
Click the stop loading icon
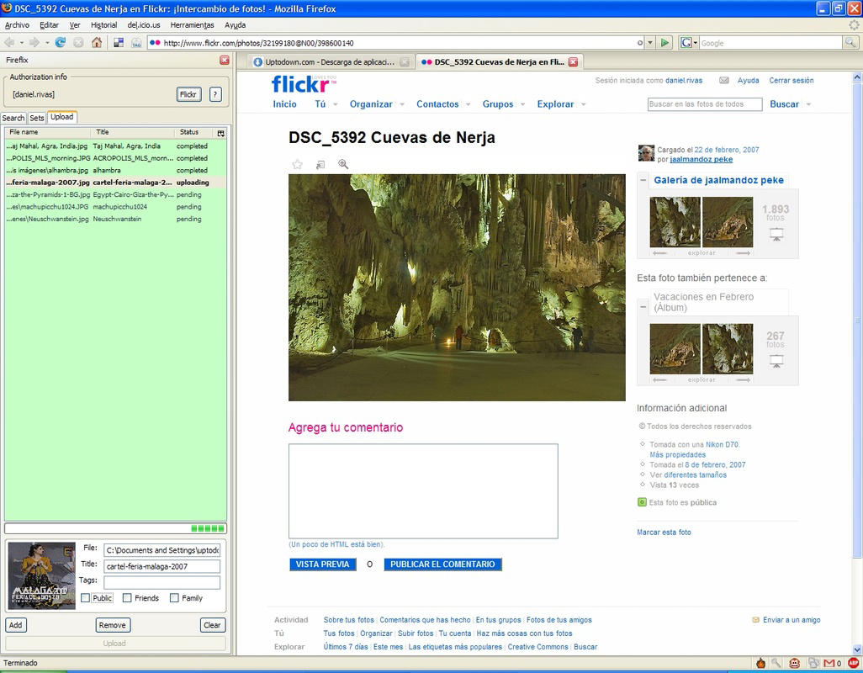point(79,42)
